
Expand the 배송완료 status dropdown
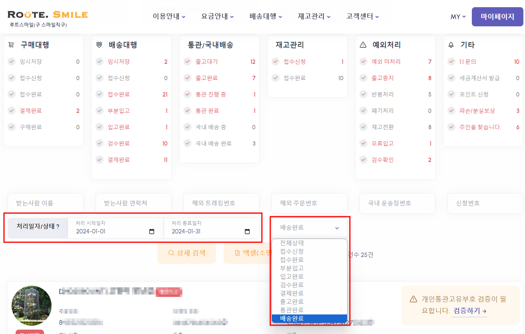(x=309, y=227)
